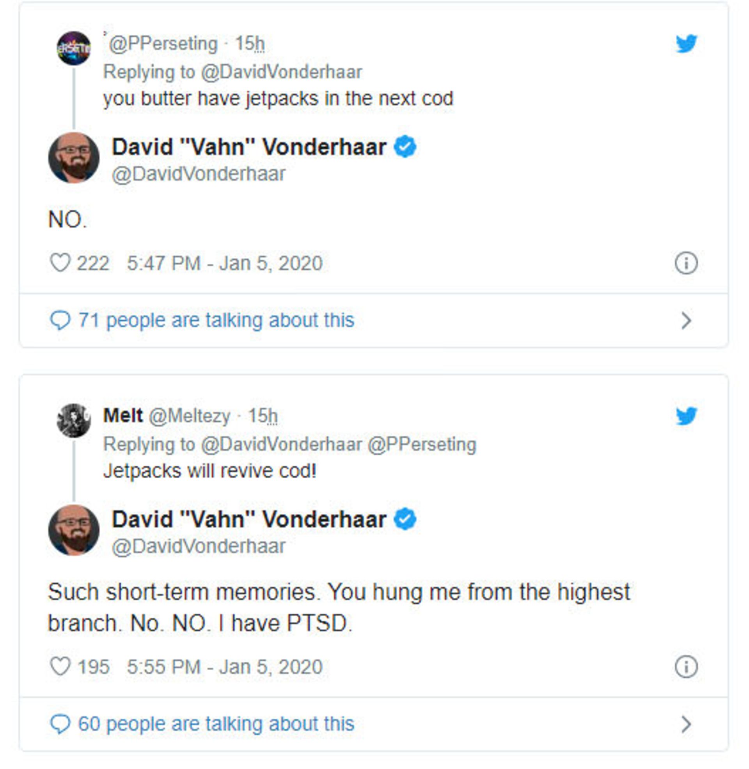
Task: Click David Vonderhaar's avatar in first tweet
Action: [74, 158]
